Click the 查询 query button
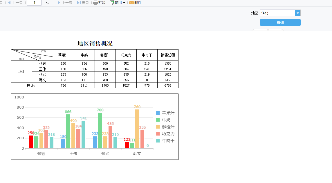 point(280,23)
